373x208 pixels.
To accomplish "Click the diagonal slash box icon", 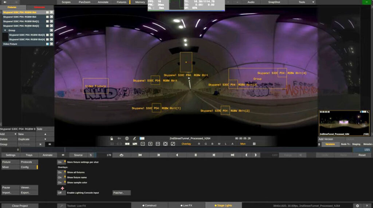I will 173,144.
